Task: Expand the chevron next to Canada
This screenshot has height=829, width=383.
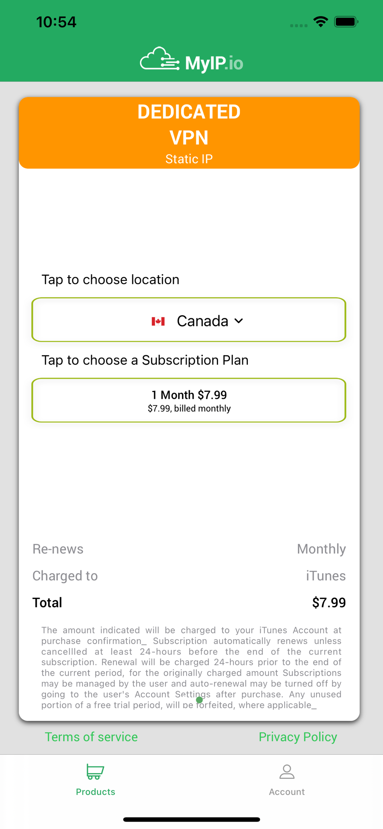Action: click(x=239, y=321)
